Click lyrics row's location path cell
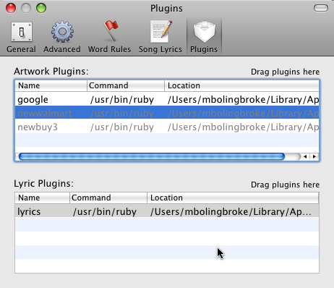The height and width of the screenshot is (288, 334). (231, 211)
